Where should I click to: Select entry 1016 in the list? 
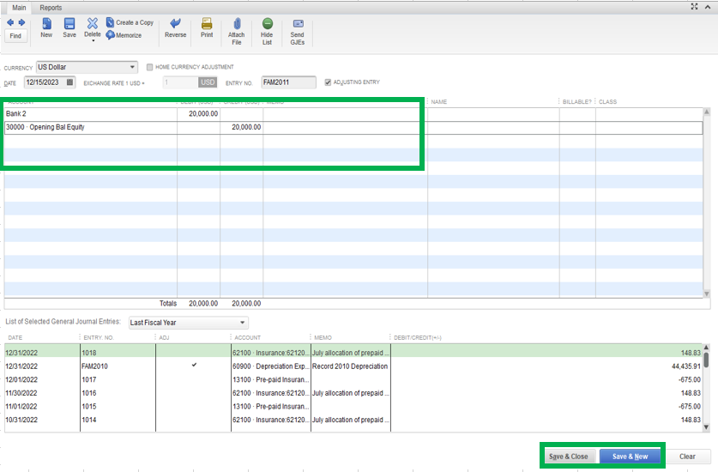[x=353, y=393]
